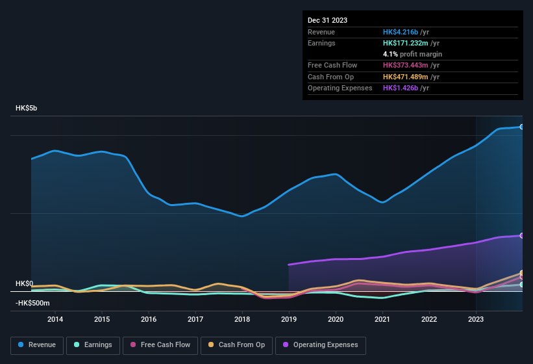Click the 2018 x-axis label
Screen dimensions: 533x364
[242, 319]
